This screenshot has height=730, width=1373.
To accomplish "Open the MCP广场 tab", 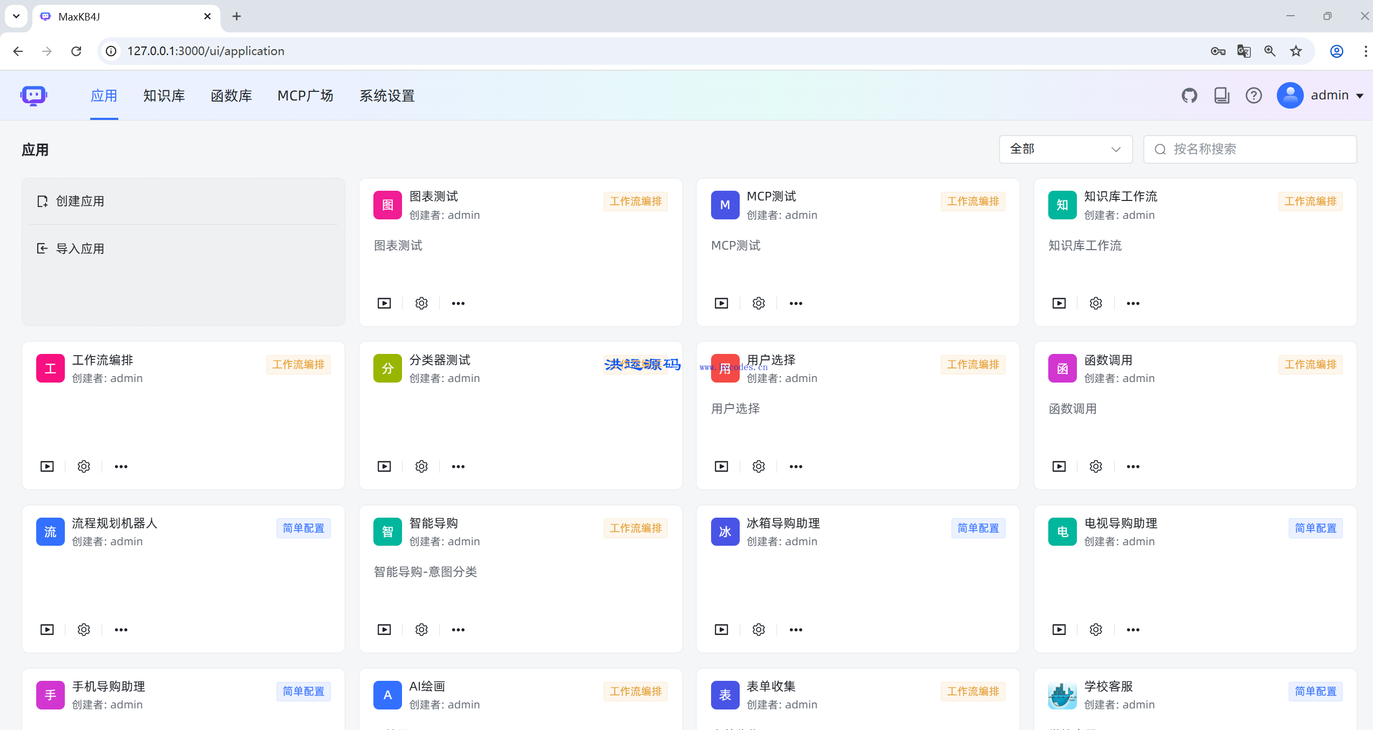I will (x=305, y=96).
